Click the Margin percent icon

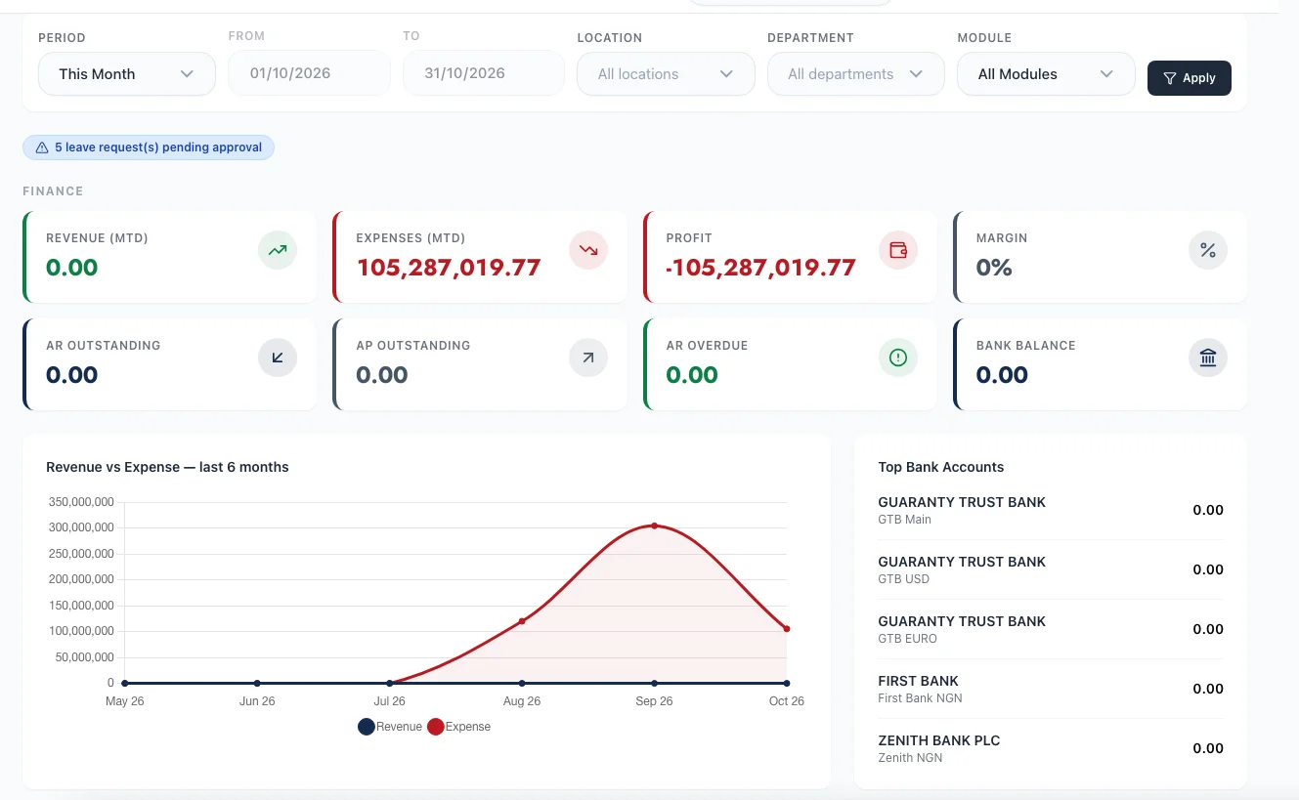tap(1208, 250)
